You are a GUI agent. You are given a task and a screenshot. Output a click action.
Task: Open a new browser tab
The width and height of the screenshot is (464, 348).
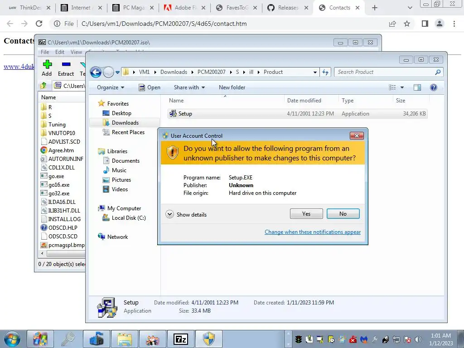(x=375, y=8)
